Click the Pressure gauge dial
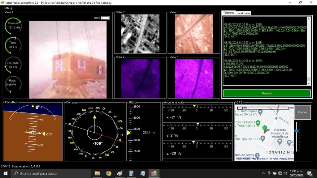 coord(13,25)
